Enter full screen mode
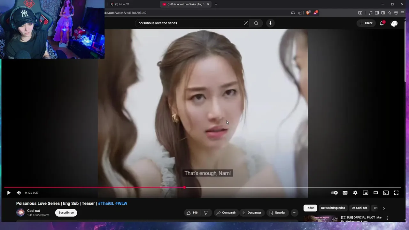Screen dimensions: 409x230 396,193
